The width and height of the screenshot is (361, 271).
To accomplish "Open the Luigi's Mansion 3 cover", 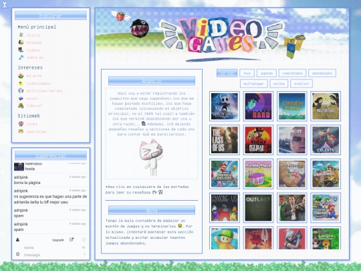I will (326, 238).
